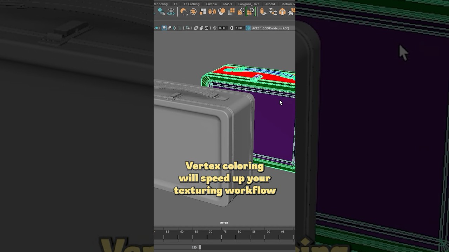Click the overlapping squares panel icon
Viewport: 449px width, 252px height.
pyautogui.click(x=196, y=28)
